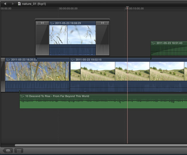Open adjustments menu for Descend To Rise audio

[x=22, y=97]
